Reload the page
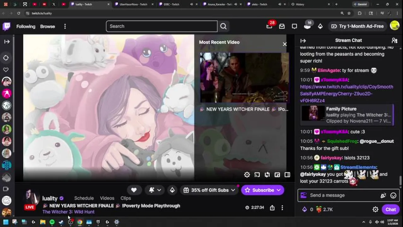 (19, 13)
